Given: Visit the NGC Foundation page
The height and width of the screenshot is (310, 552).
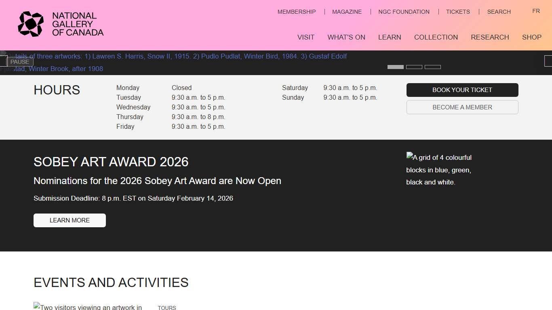Looking at the screenshot, I should pyautogui.click(x=404, y=12).
